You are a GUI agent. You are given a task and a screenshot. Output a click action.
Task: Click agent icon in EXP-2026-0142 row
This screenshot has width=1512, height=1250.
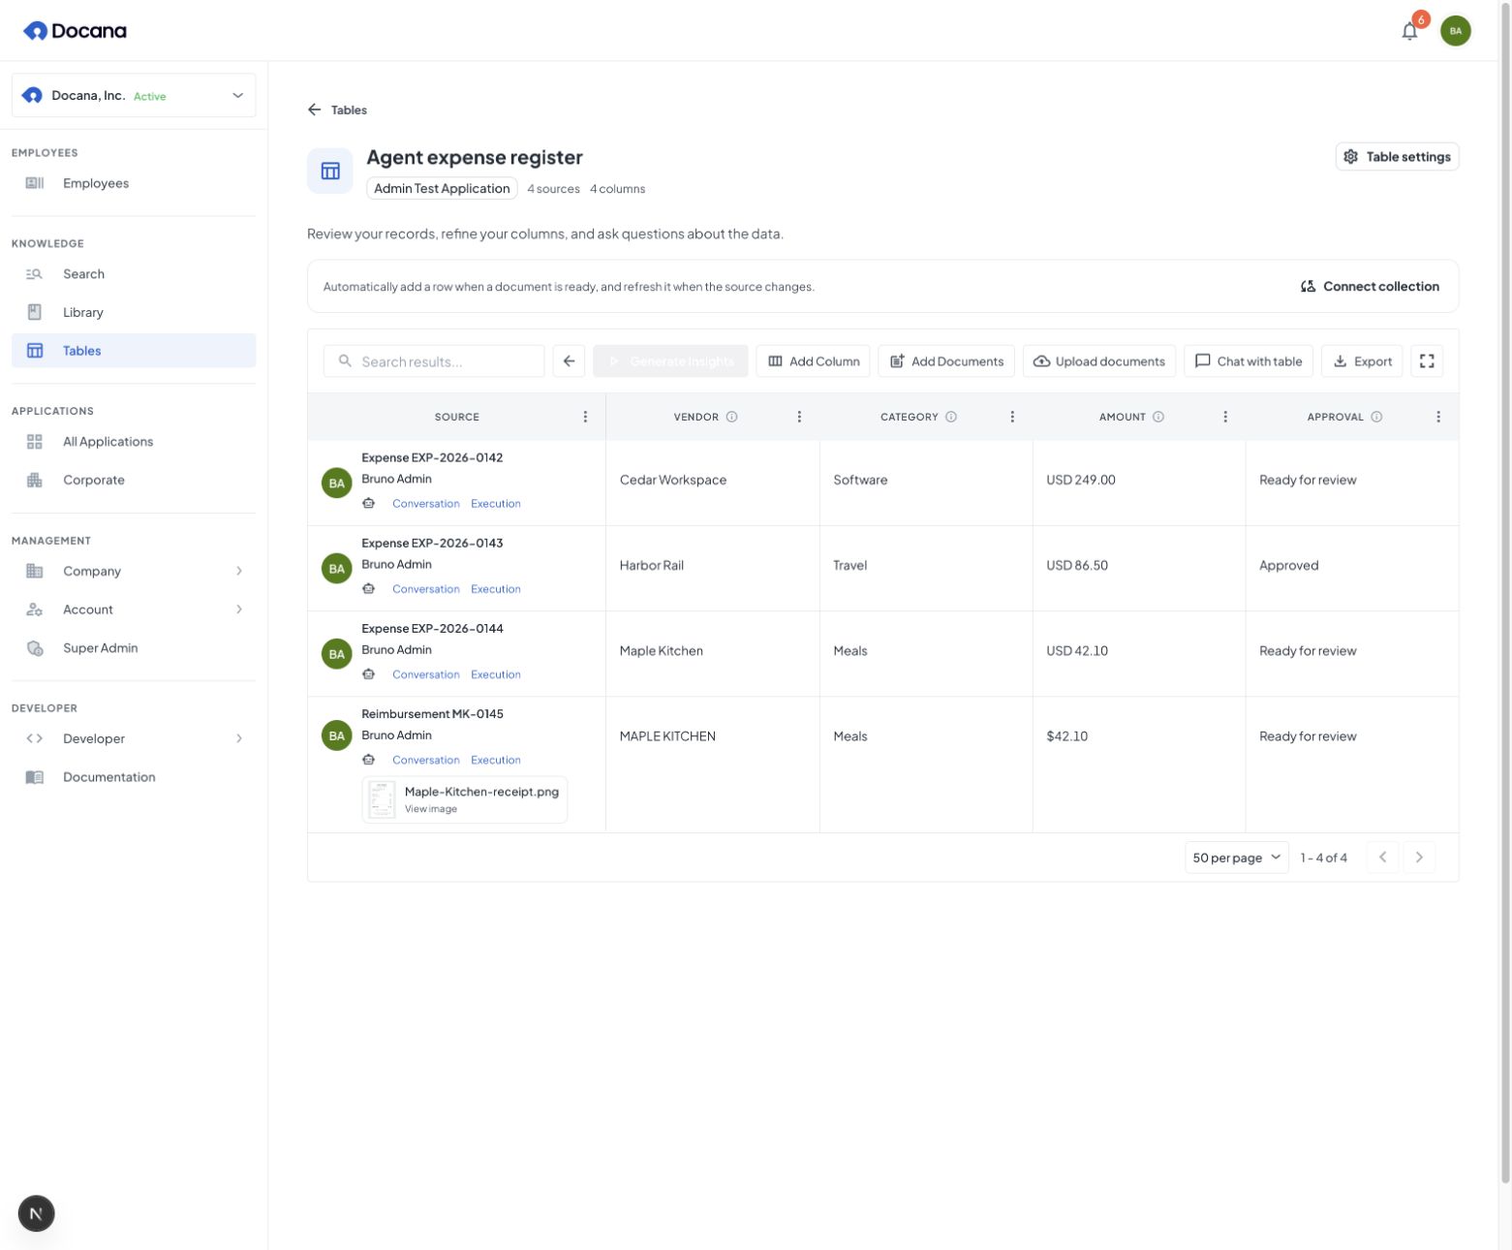(x=369, y=503)
